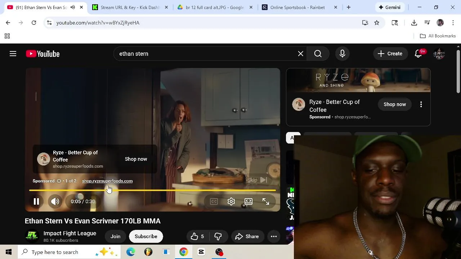The image size is (461, 259).
Task: Toggle closed captions in the player
Action: [x=214, y=201]
